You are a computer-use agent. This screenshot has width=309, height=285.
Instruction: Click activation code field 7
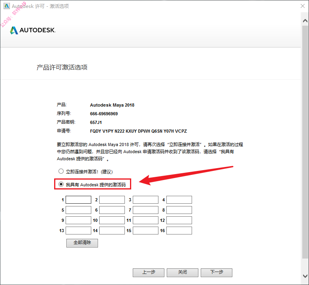point(146,210)
